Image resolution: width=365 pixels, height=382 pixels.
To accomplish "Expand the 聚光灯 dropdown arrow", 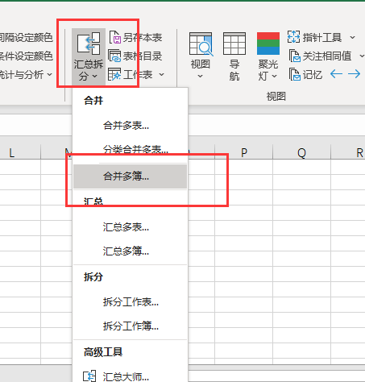I will coord(274,77).
